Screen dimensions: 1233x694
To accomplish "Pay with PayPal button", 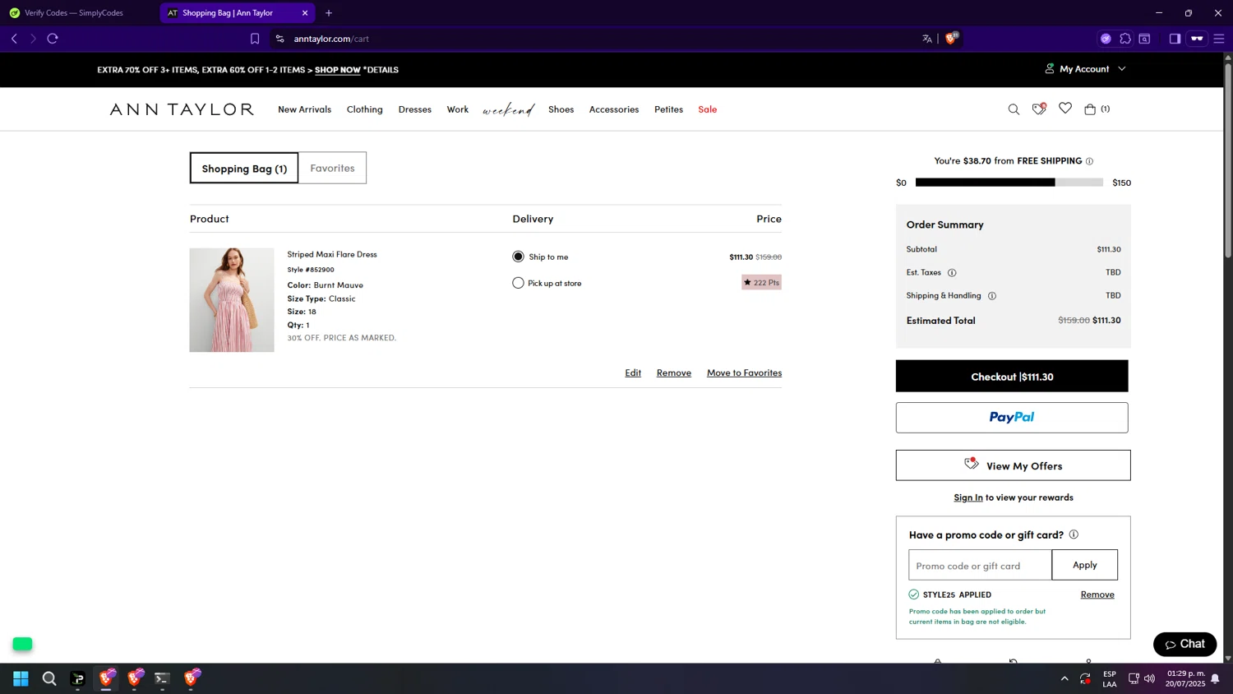I will pos(1012,418).
